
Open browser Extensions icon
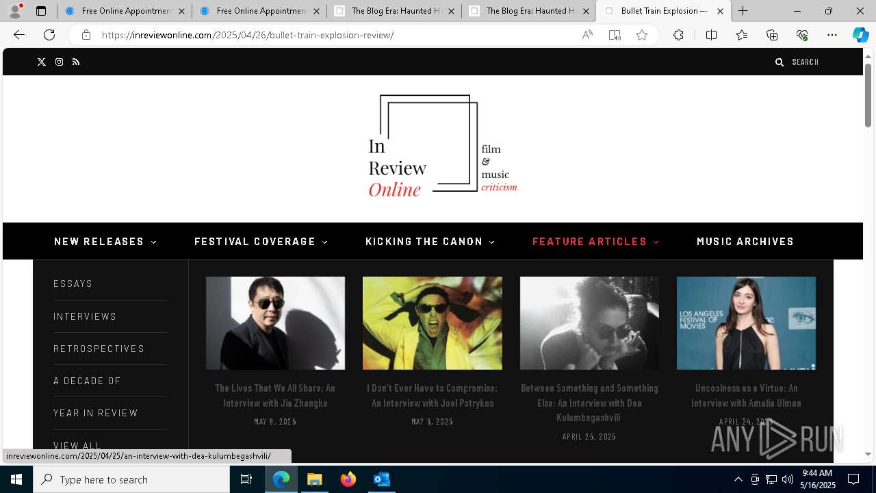(678, 35)
